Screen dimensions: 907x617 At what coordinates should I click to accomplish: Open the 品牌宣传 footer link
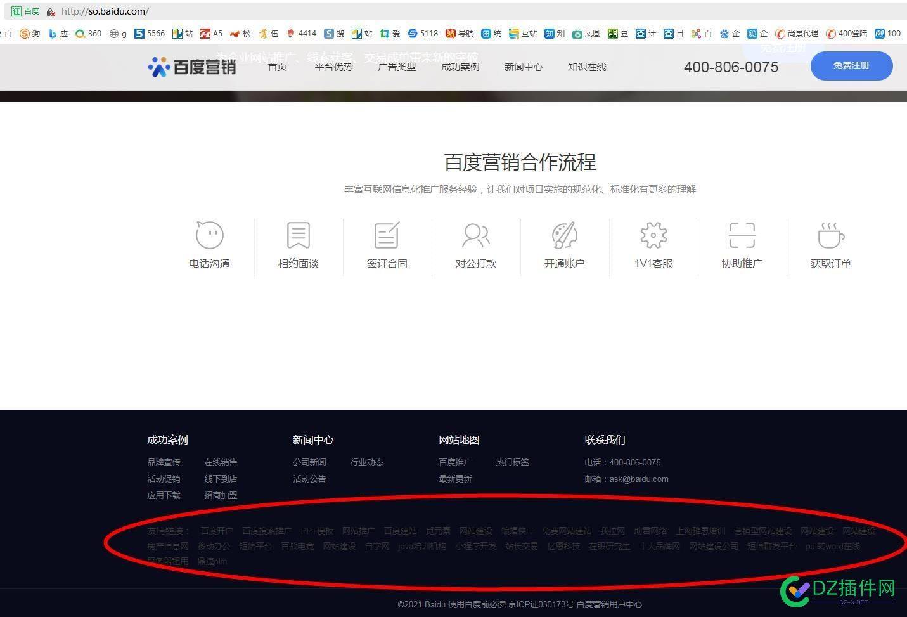pos(164,462)
